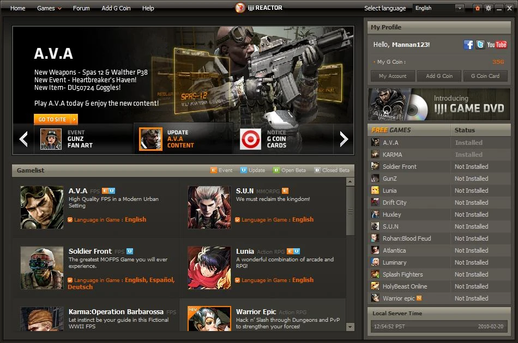This screenshot has height=343, width=518.
Task: Select the G Coin Cards notice tab
Action: click(284, 139)
